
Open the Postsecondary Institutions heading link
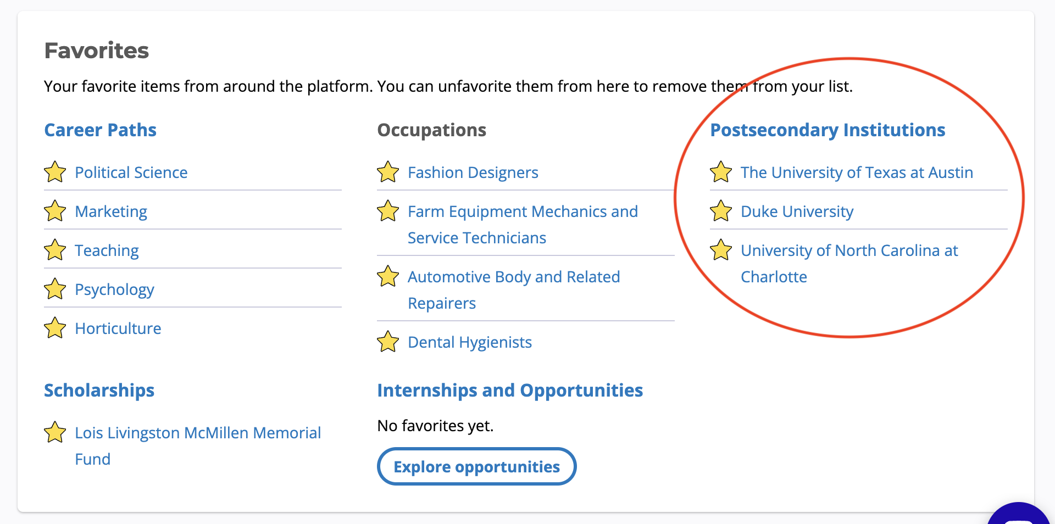click(828, 130)
